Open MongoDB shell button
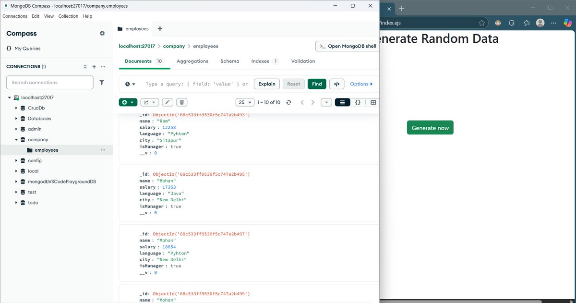This screenshot has width=576, height=303. (347, 46)
